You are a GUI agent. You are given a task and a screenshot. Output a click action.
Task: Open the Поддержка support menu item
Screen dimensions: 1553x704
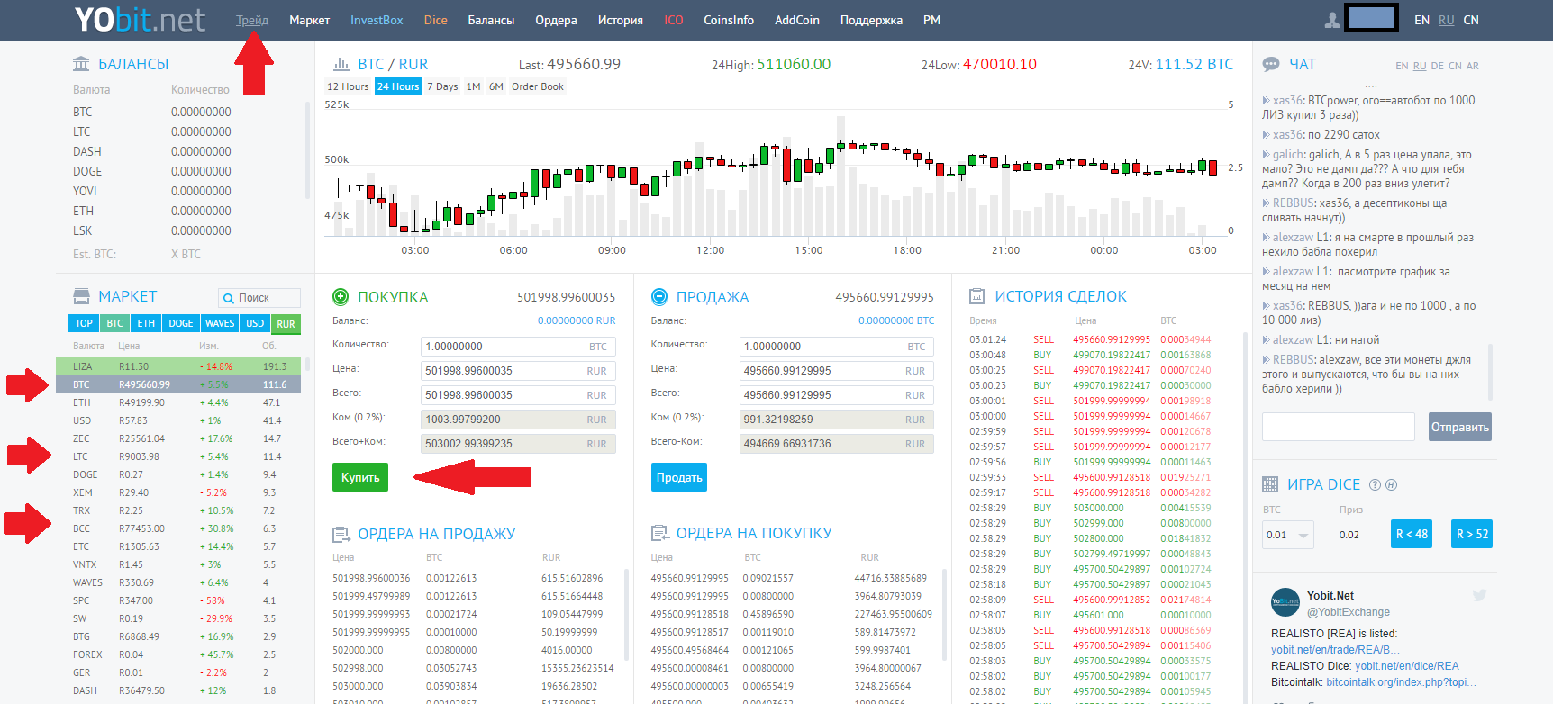pyautogui.click(x=871, y=20)
